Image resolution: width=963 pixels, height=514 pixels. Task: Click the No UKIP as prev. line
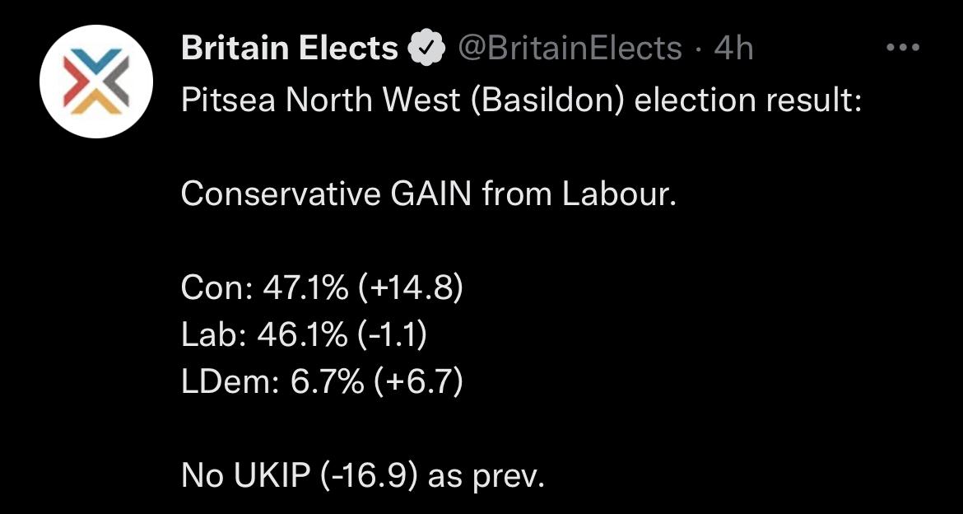(363, 476)
